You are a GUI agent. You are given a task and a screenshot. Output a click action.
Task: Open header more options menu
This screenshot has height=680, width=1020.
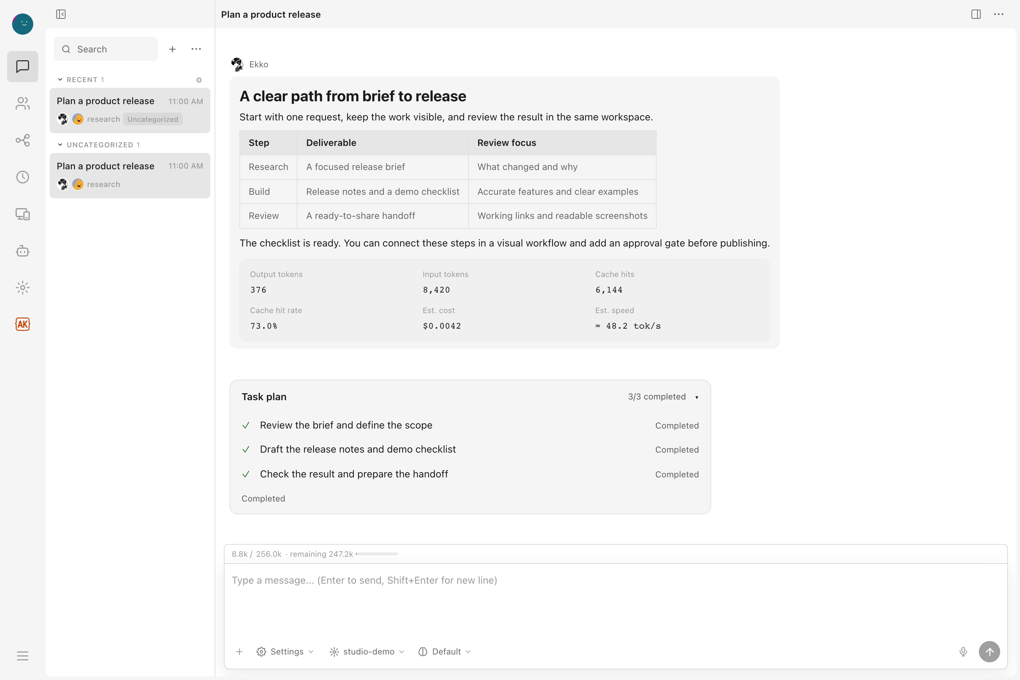tap(999, 14)
